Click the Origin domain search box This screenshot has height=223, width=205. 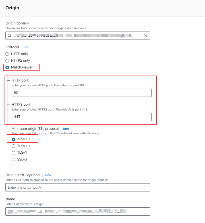coord(77,36)
